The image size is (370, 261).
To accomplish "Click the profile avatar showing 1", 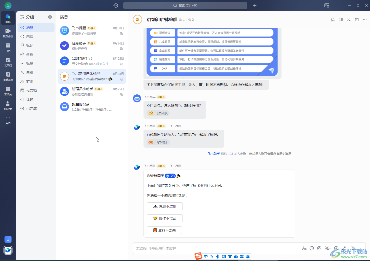I will pyautogui.click(x=8, y=5).
